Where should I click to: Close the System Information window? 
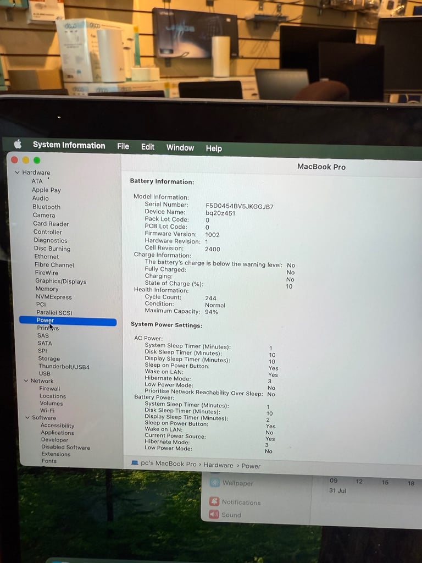coord(15,160)
